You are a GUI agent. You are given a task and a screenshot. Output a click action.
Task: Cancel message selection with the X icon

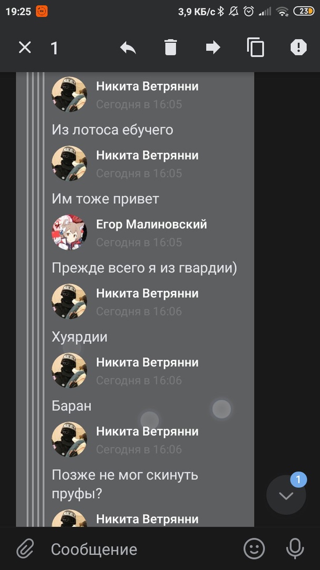tap(25, 47)
